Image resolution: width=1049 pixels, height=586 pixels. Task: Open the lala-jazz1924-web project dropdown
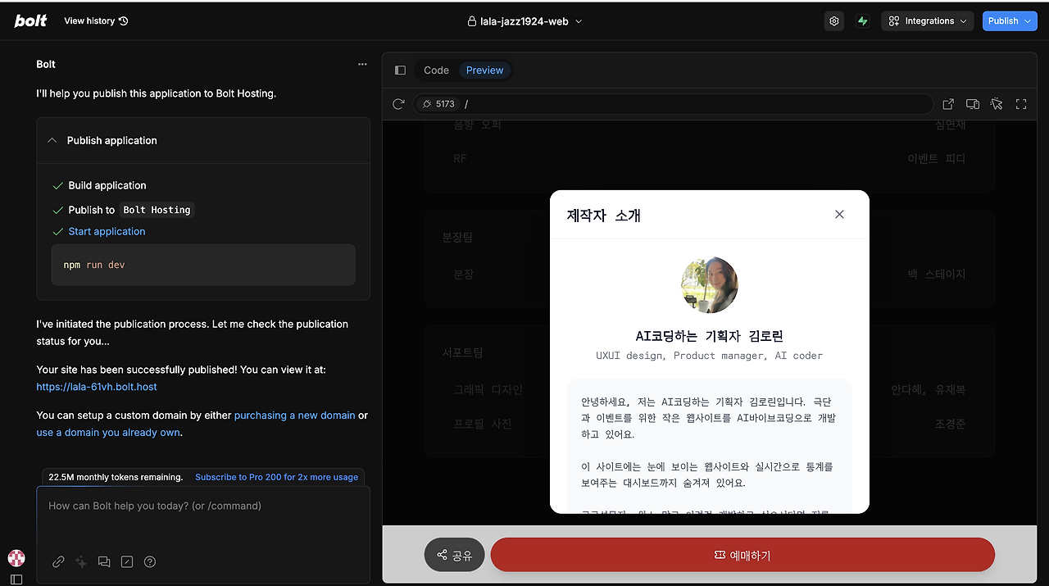[524, 21]
